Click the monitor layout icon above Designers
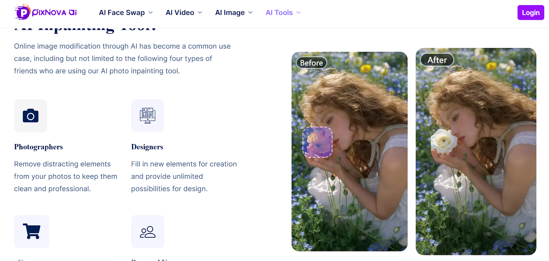The height and width of the screenshot is (261, 549). (148, 116)
